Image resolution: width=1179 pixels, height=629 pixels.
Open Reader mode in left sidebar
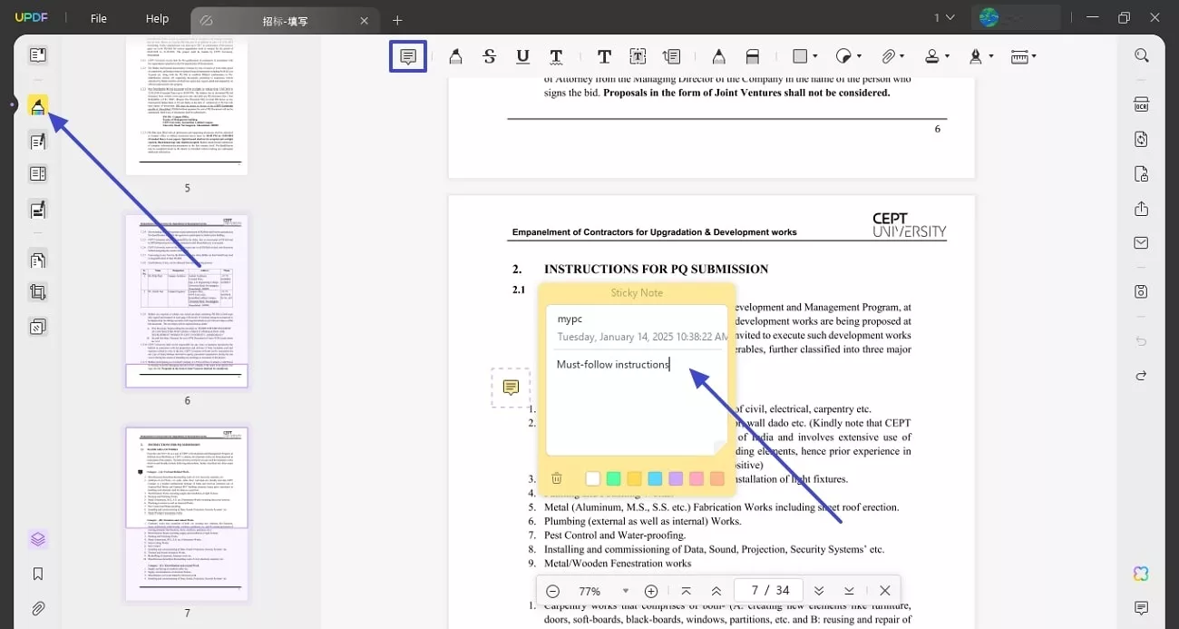click(37, 55)
